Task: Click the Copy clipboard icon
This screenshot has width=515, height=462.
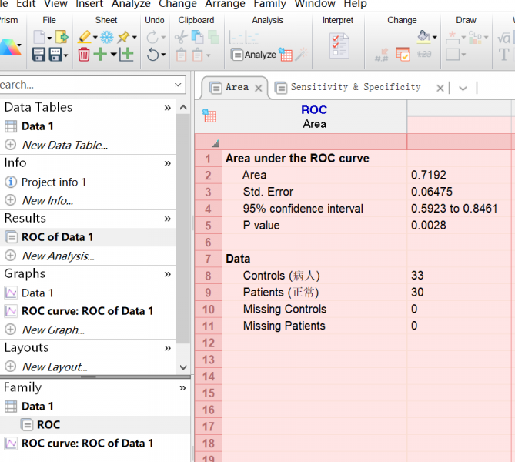Action: 197,37
